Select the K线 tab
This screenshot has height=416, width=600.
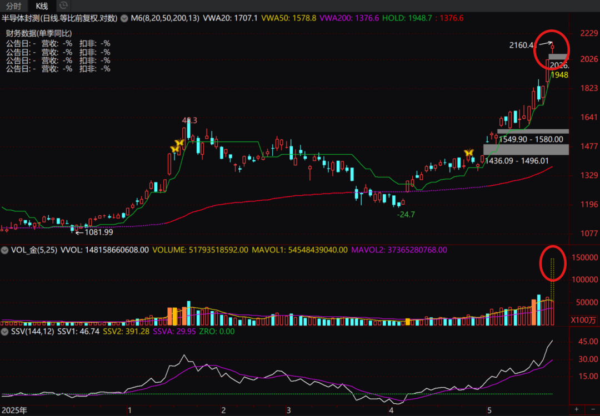coord(42,6)
